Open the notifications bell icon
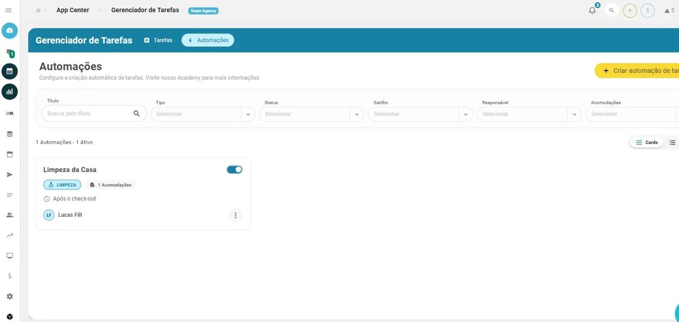The width and height of the screenshot is (679, 322). point(592,10)
